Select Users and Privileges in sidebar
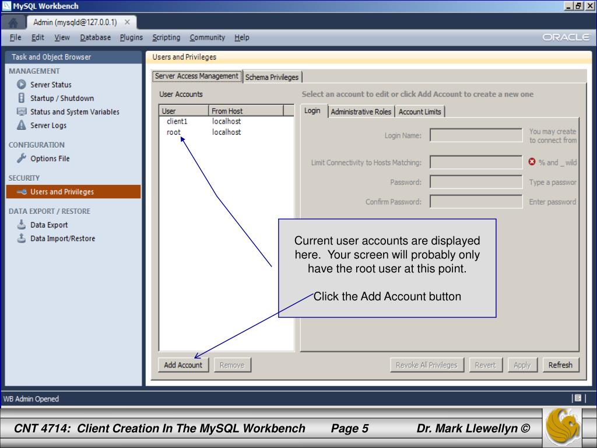The height and width of the screenshot is (448, 597). coord(73,191)
